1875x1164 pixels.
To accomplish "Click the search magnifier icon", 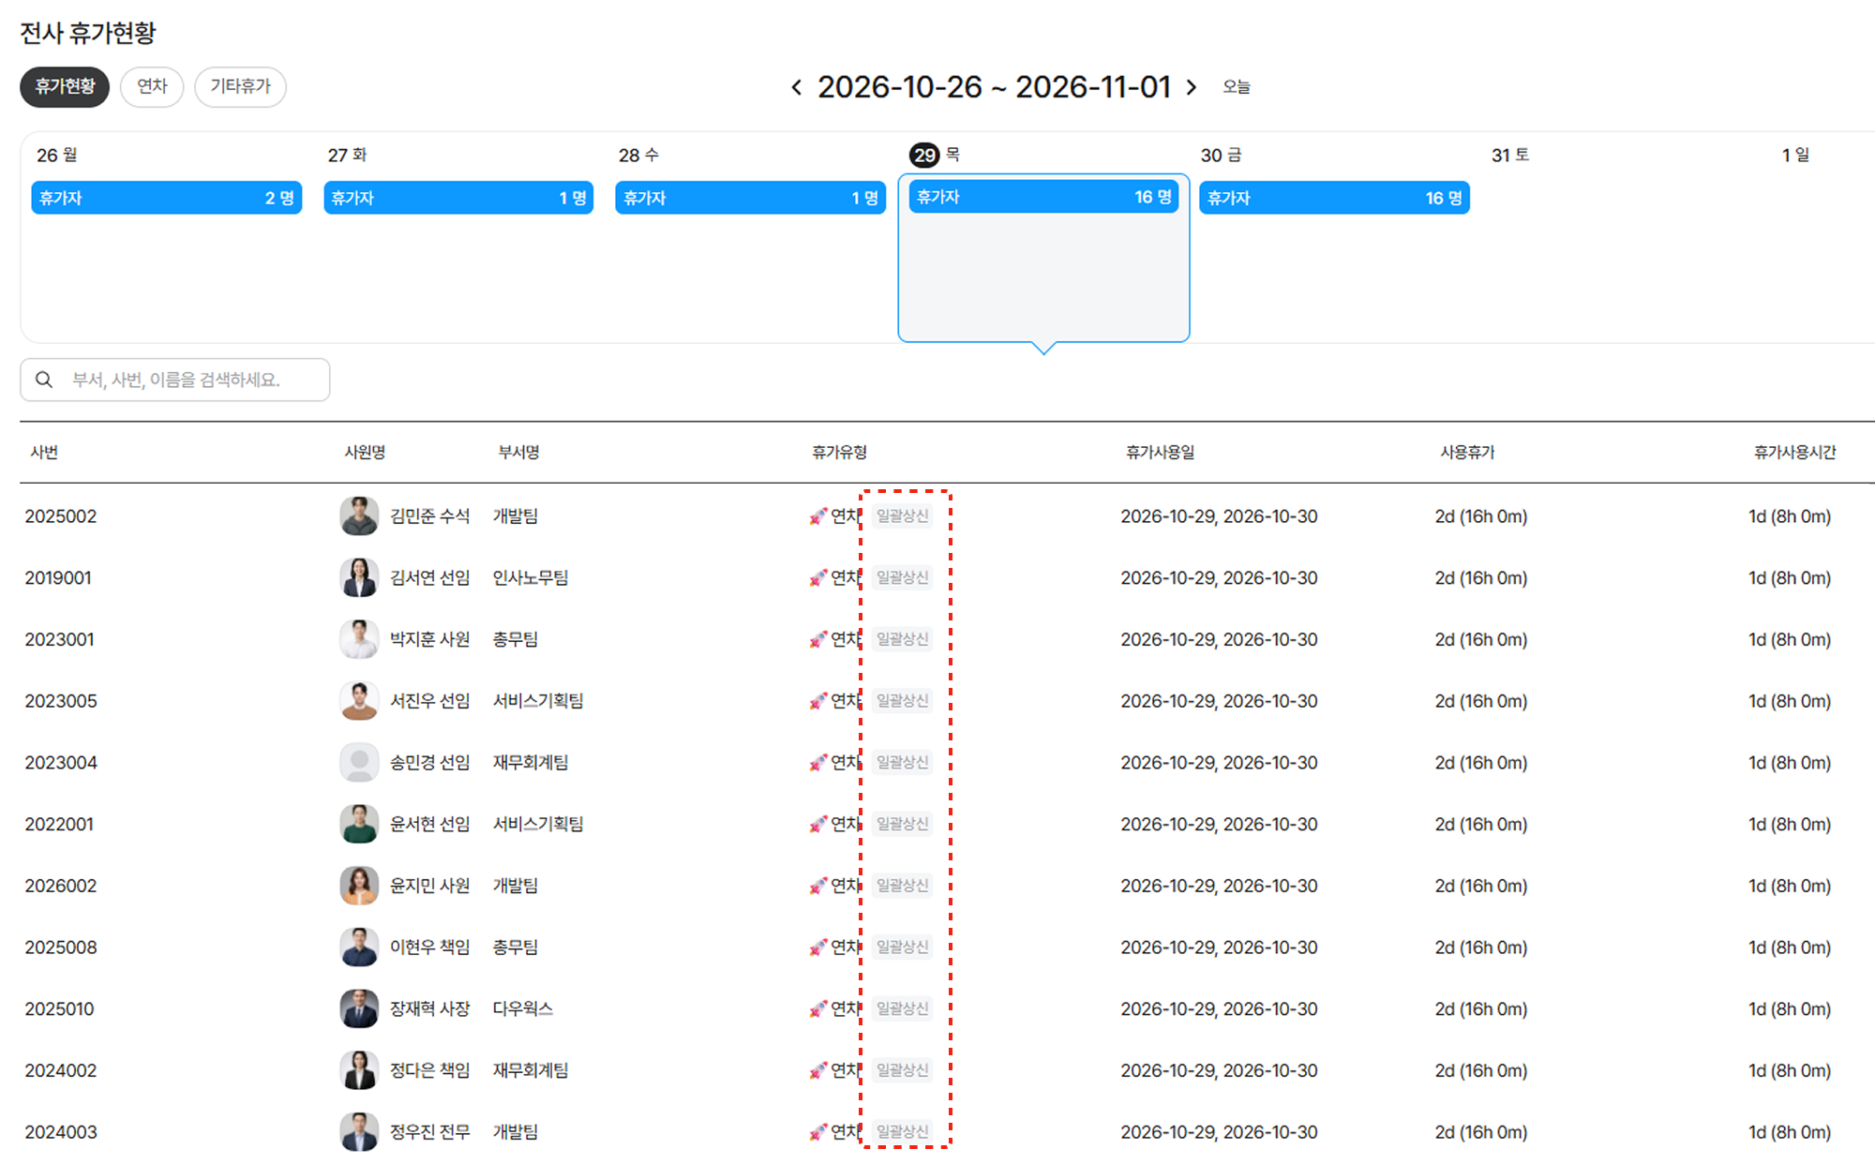I will [x=44, y=380].
